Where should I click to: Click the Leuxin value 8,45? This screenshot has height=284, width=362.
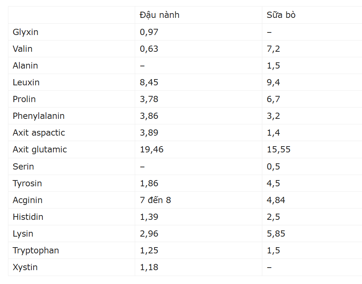[x=149, y=82]
